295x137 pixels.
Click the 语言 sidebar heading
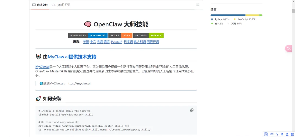(213, 9)
